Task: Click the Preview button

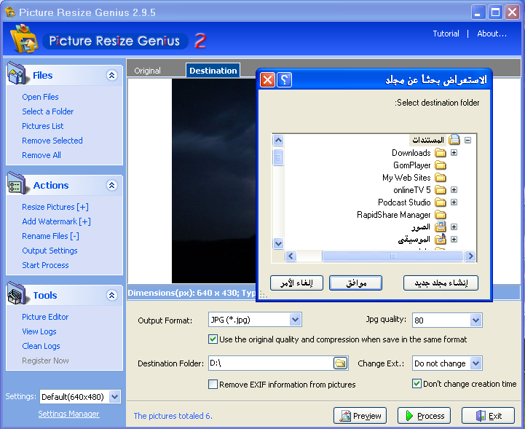Action: click(360, 416)
